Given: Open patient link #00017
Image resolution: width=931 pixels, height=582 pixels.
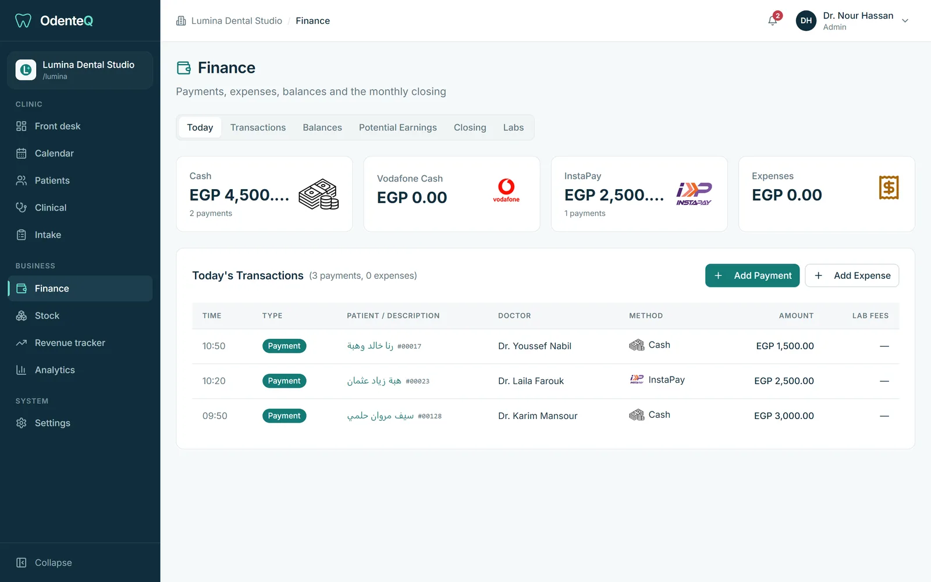Looking at the screenshot, I should coord(384,346).
